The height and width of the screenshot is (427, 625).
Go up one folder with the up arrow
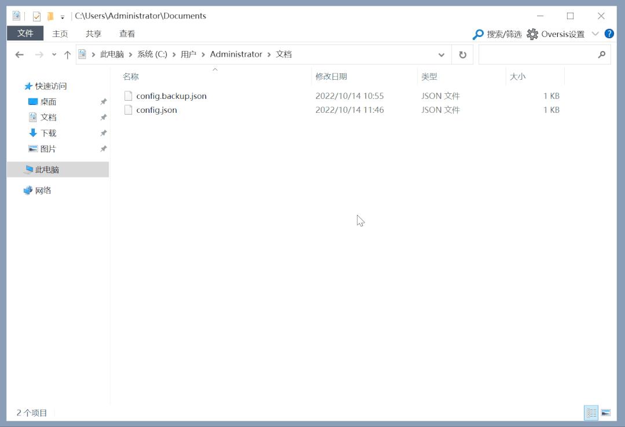[68, 54]
